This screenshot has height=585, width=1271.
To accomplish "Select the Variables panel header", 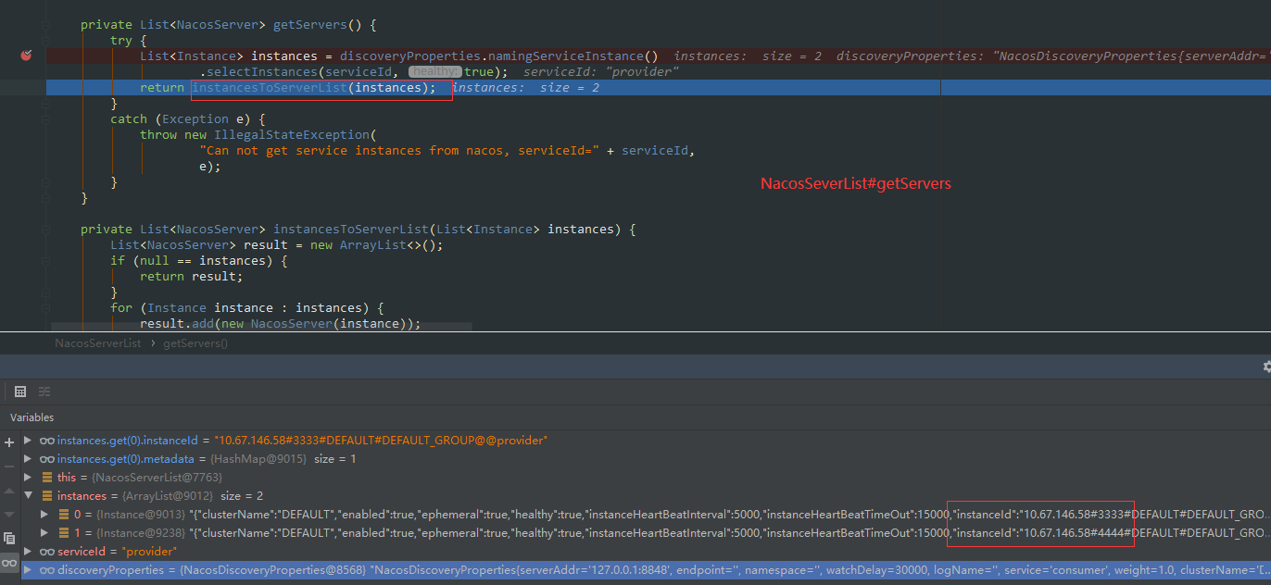I will click(x=32, y=417).
